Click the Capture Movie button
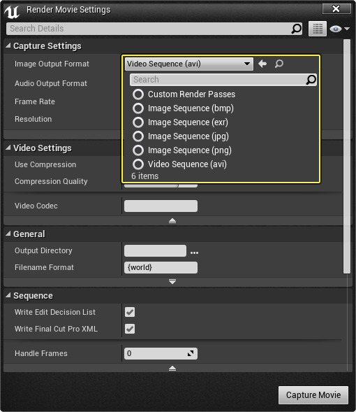The width and height of the screenshot is (356, 412). 313,395
